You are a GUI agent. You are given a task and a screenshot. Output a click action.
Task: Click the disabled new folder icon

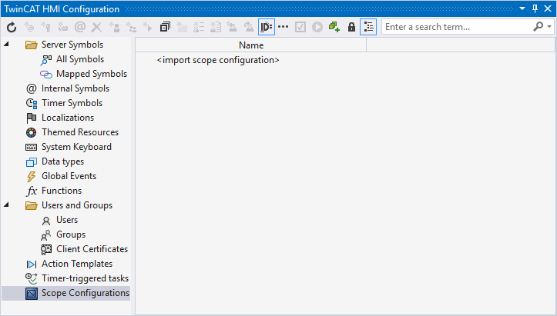coord(182,27)
